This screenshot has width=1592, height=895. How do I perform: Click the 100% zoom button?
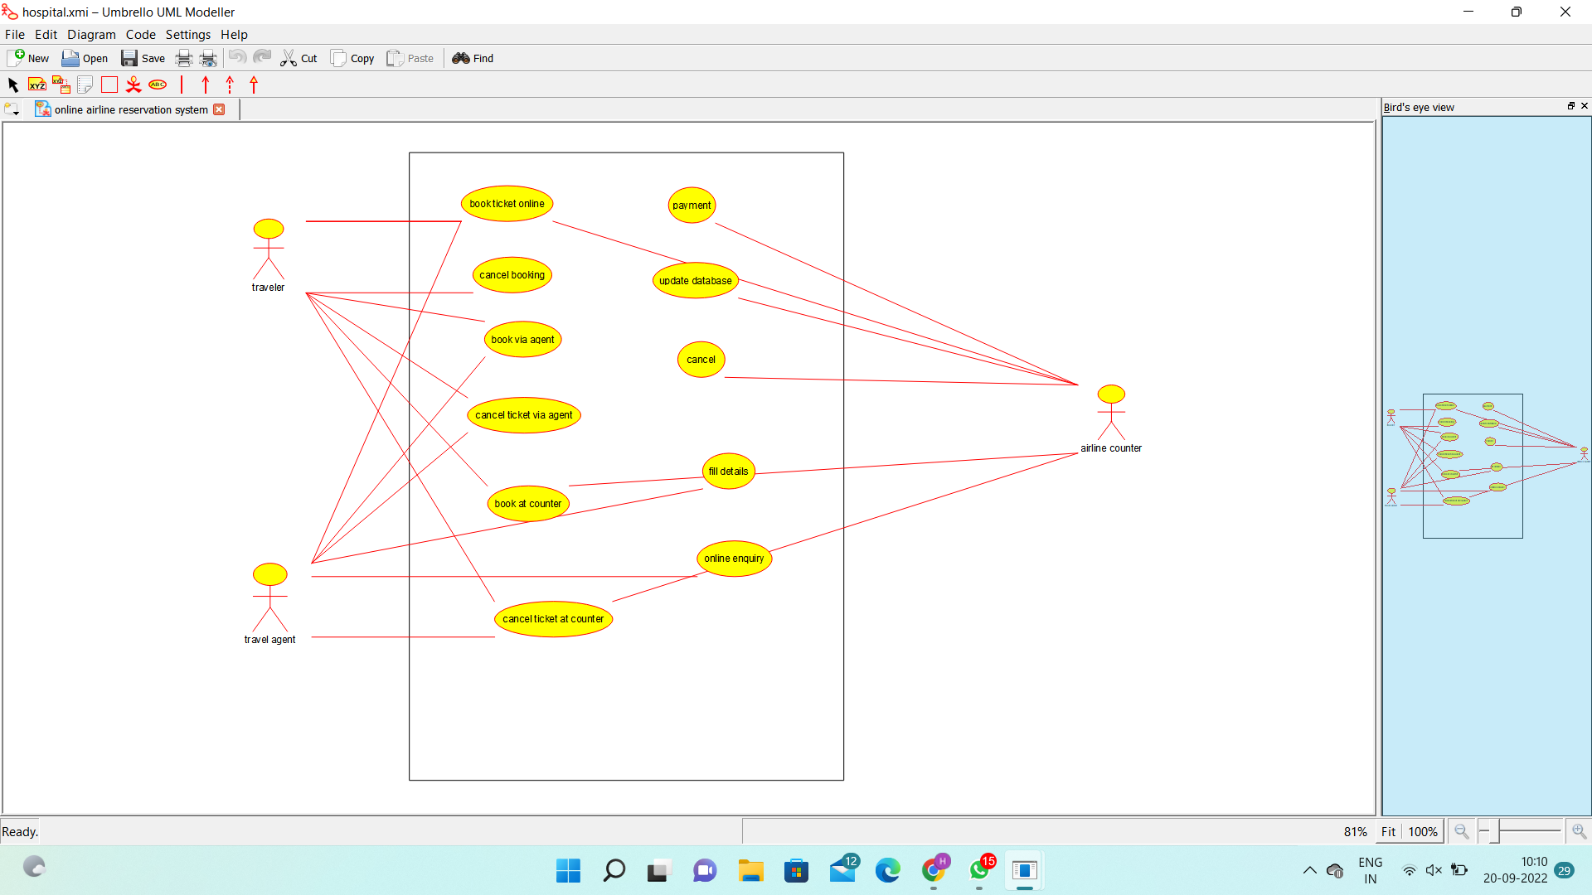pos(1423,831)
